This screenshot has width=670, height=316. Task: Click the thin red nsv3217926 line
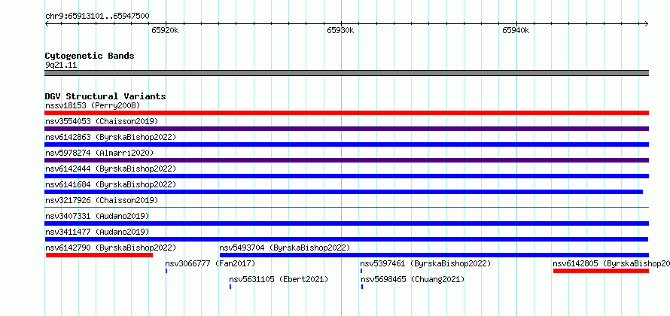[346, 208]
